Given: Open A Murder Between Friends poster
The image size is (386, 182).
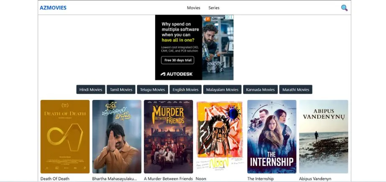Looking at the screenshot, I should pyautogui.click(x=169, y=136).
